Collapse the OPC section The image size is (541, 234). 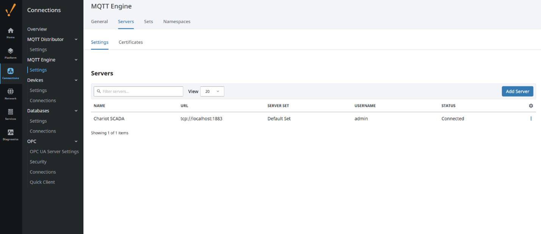[x=76, y=141]
